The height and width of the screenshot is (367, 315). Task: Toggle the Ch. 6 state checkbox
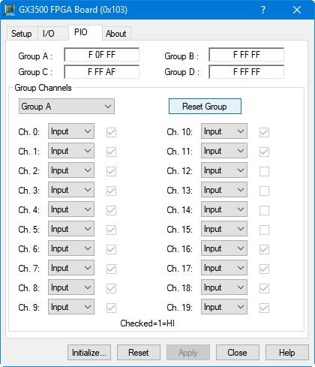pyautogui.click(x=111, y=249)
